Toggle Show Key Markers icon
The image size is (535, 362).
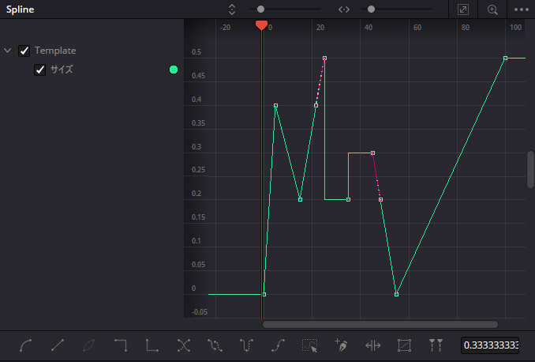point(436,345)
